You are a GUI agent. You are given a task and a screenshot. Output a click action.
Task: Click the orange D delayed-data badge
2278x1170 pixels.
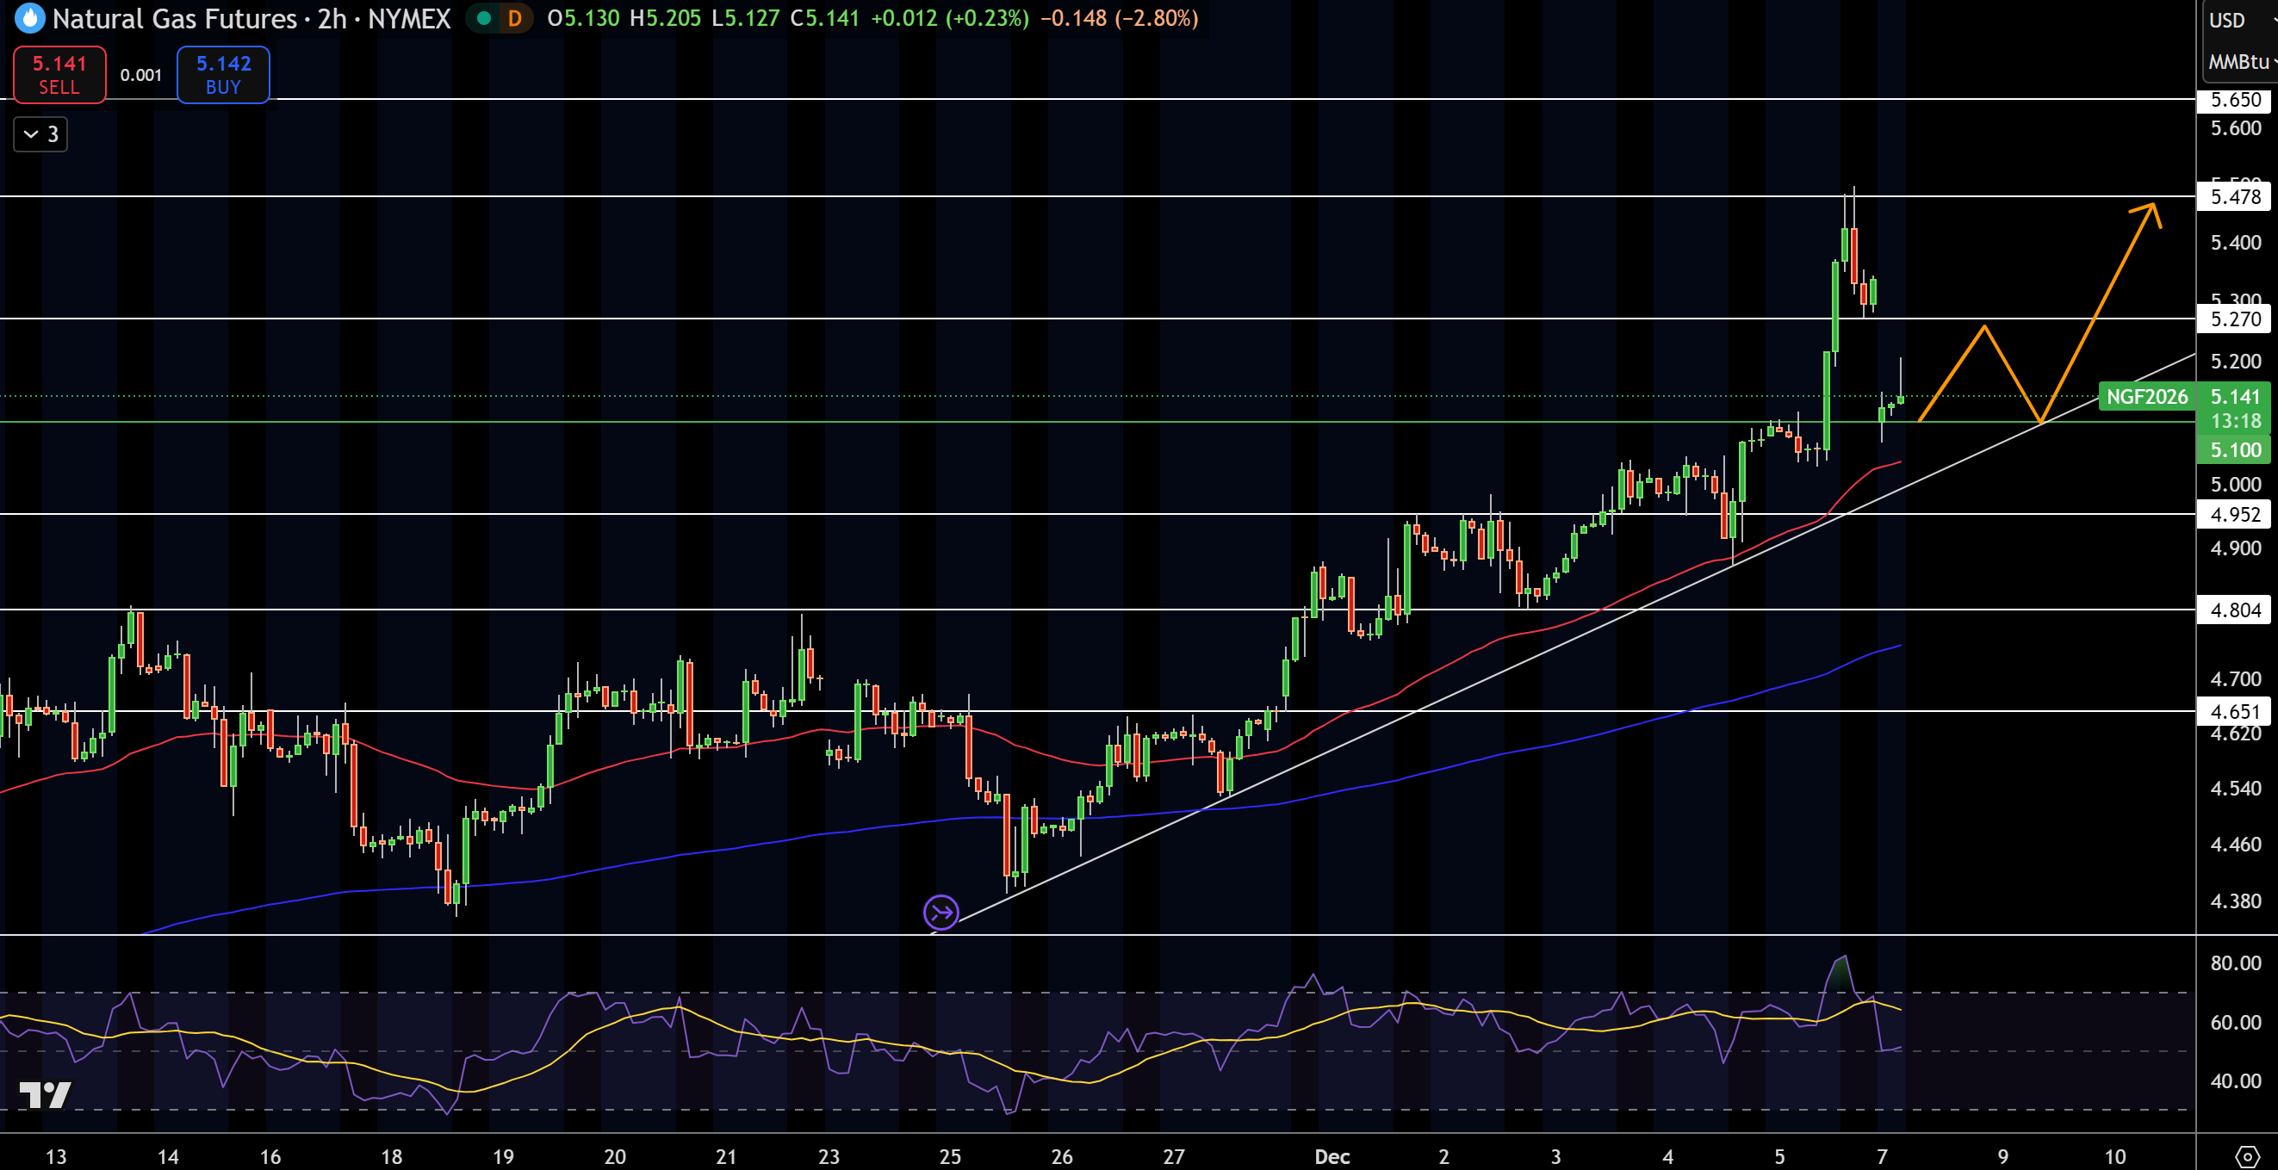coord(514,19)
